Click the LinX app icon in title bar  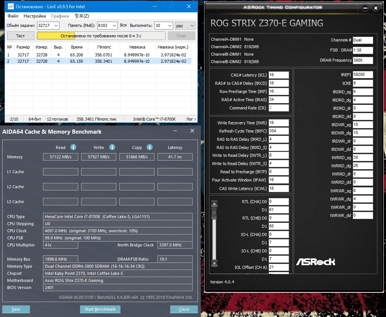(x=10, y=6)
